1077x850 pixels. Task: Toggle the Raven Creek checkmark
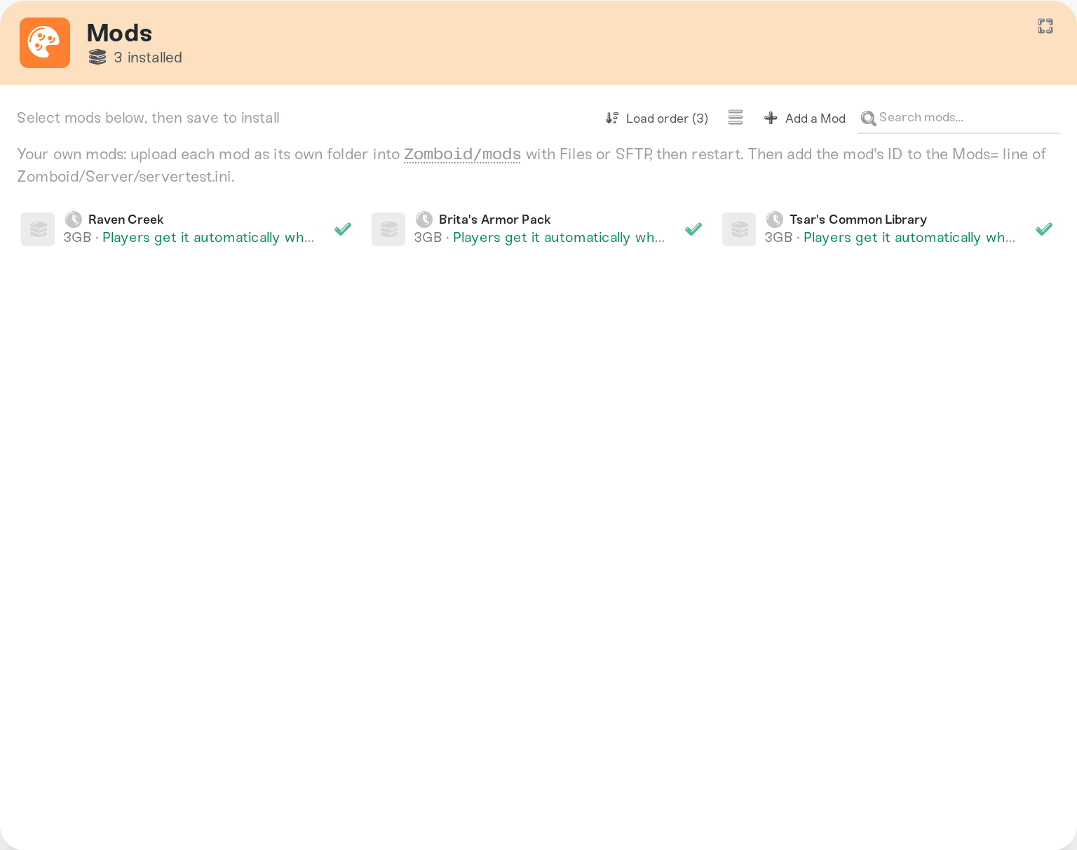343,229
